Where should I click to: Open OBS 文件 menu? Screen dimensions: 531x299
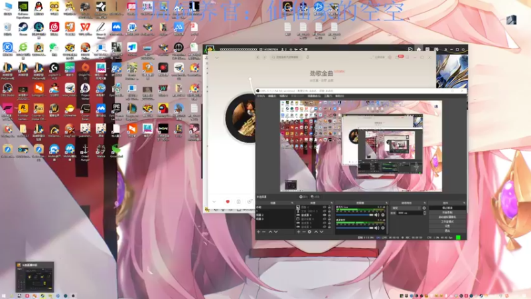[261, 96]
